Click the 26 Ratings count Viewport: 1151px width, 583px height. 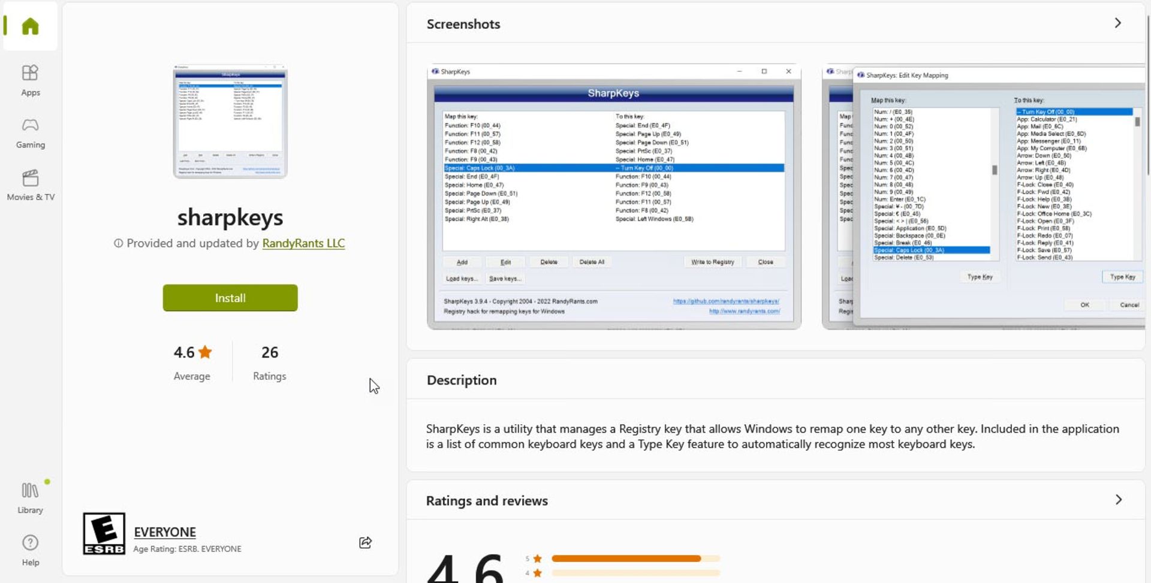(269, 352)
